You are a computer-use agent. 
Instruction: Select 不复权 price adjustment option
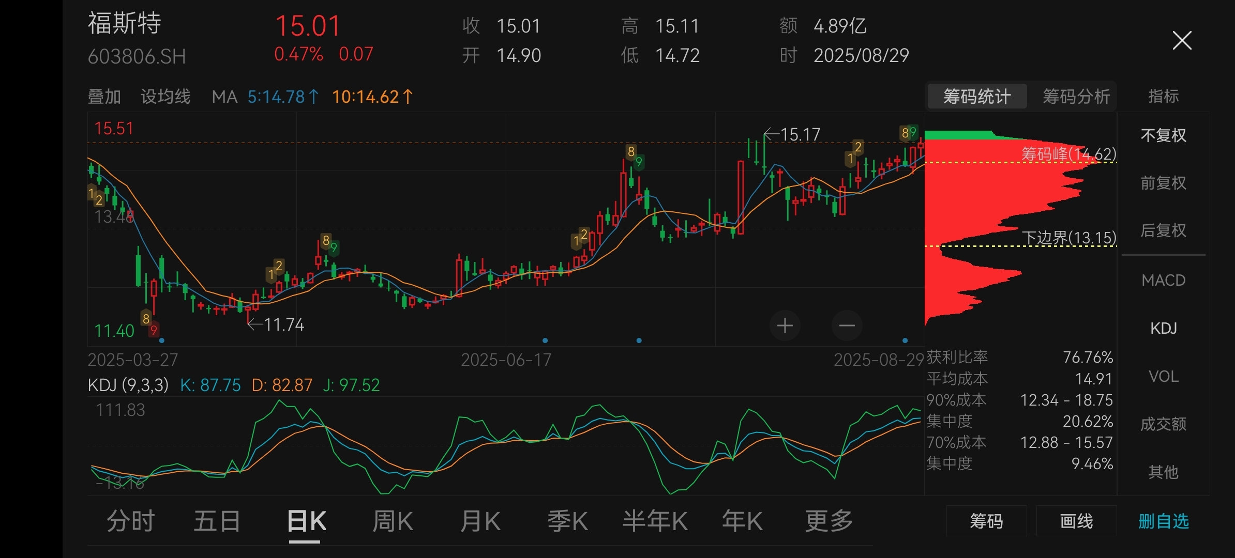coord(1164,135)
